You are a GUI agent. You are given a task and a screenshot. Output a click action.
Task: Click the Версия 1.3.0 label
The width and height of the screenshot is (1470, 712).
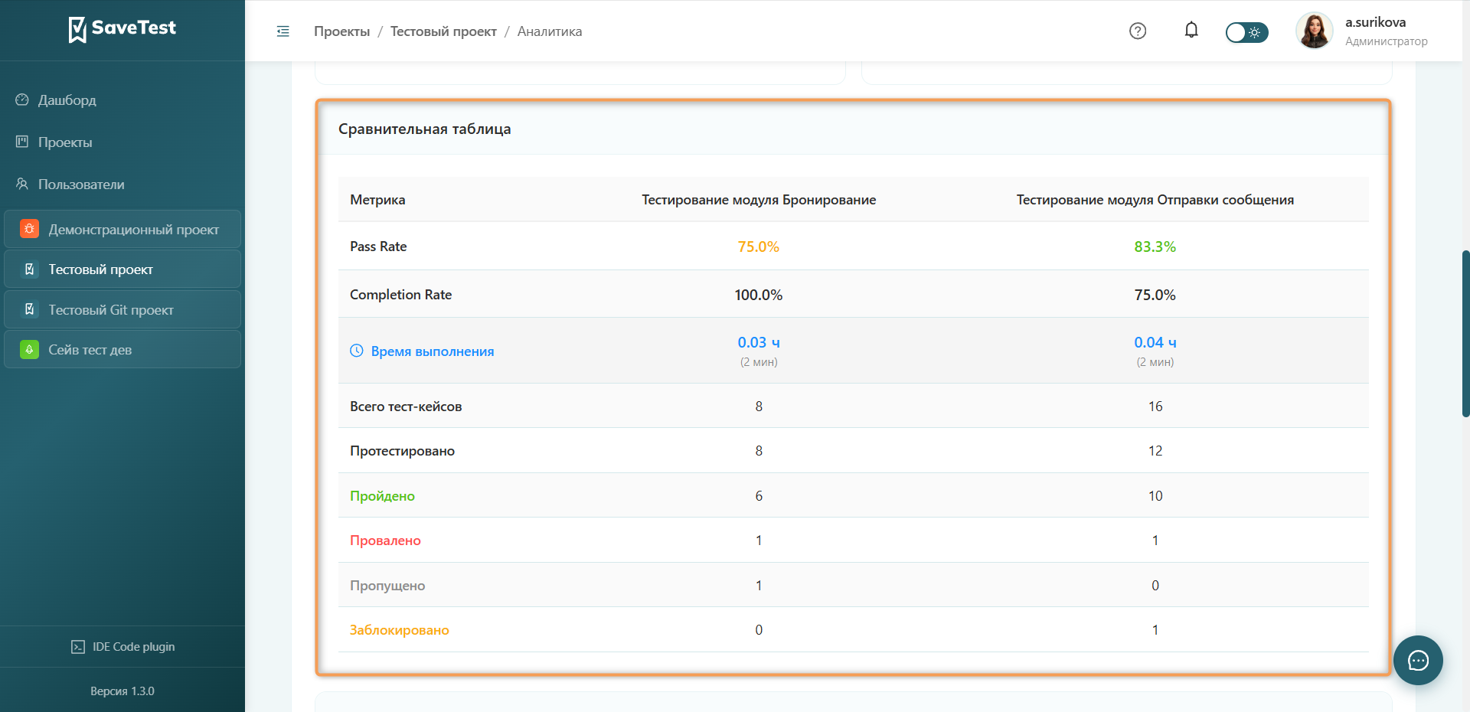pyautogui.click(x=122, y=691)
